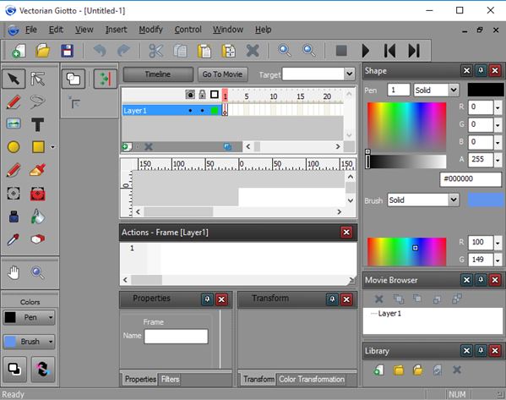The height and width of the screenshot is (400, 506).
Task: Select the Oval tool
Action: 14,146
